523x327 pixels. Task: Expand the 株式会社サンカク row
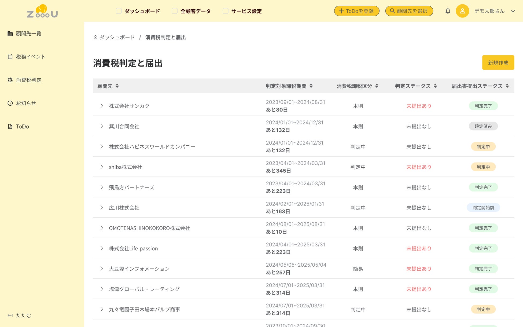point(102,106)
